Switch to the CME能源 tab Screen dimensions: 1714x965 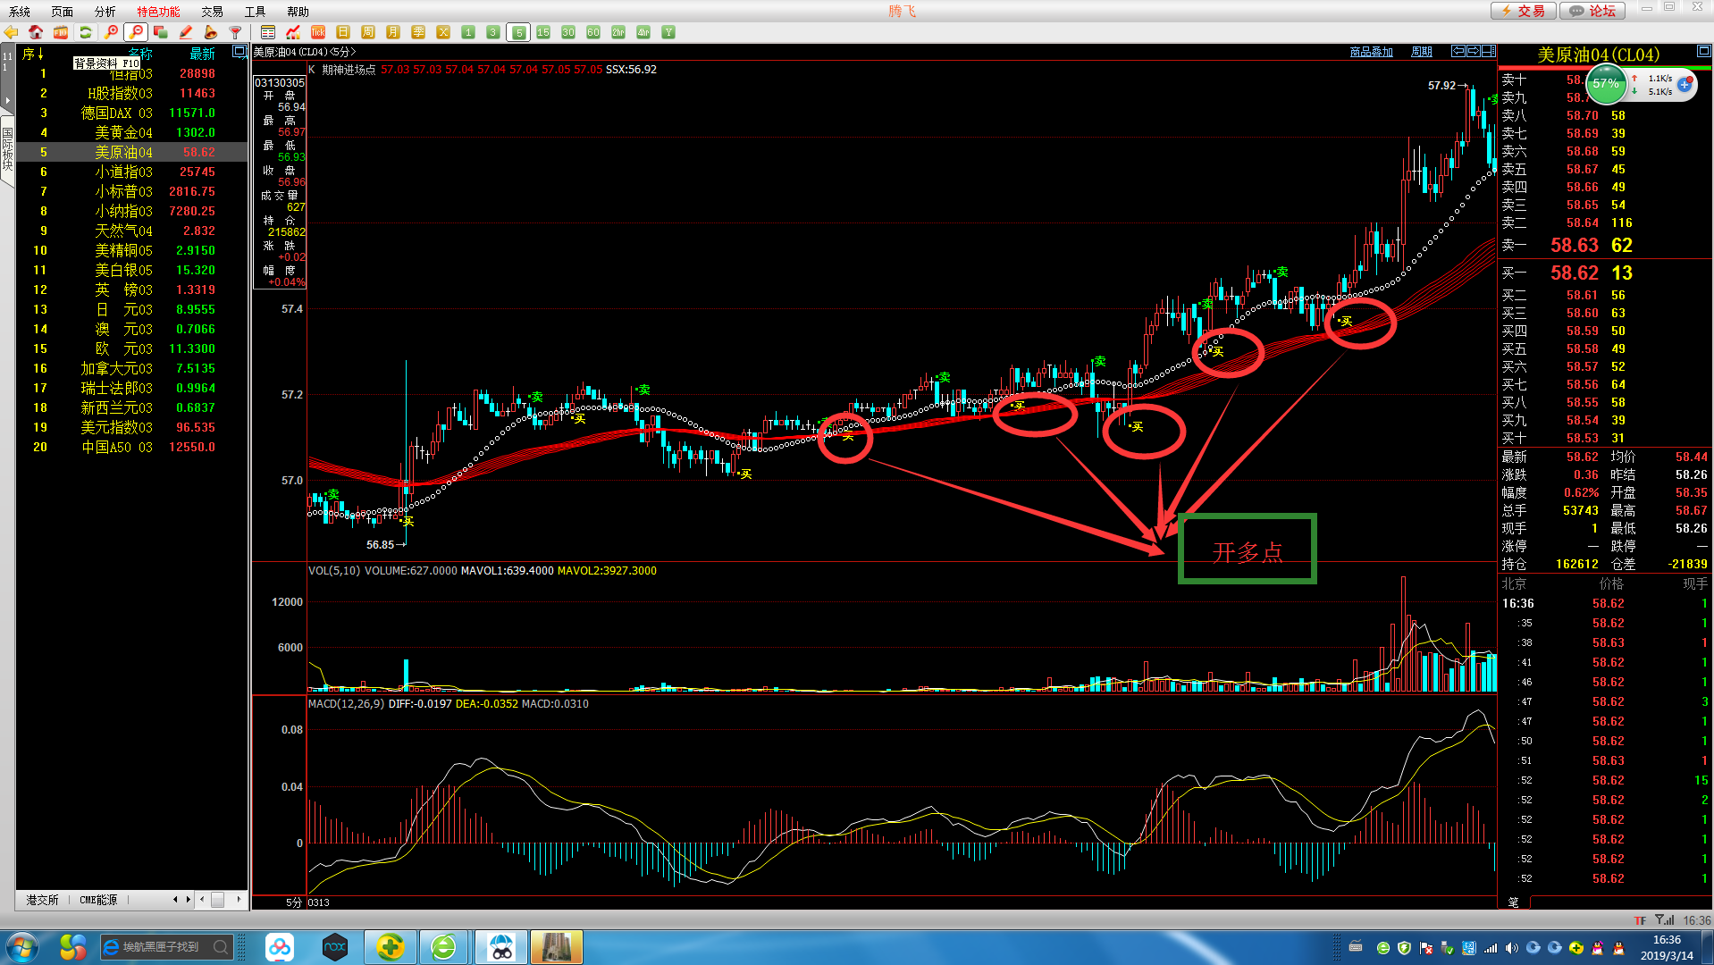coord(98,900)
